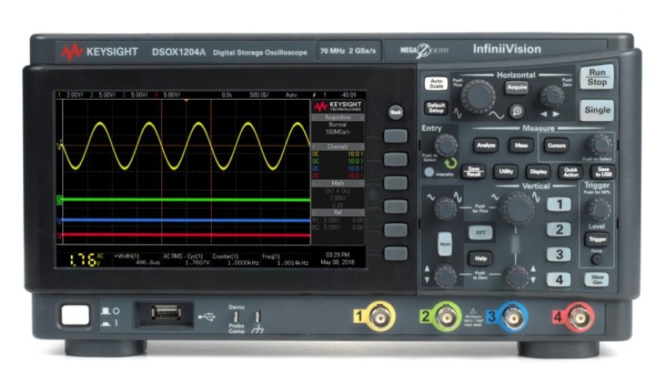Open the Utility key
Image resolution: width=666 pixels, height=374 pixels.
tap(505, 172)
